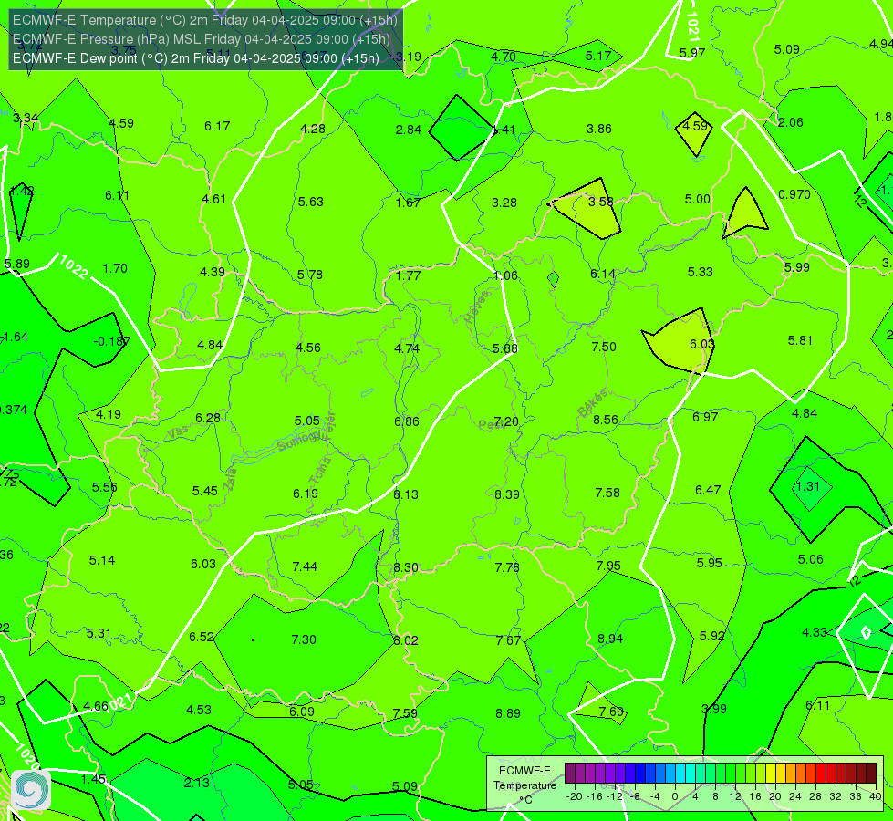Click the 6.28 temperature value
893x821 pixels.
(208, 418)
